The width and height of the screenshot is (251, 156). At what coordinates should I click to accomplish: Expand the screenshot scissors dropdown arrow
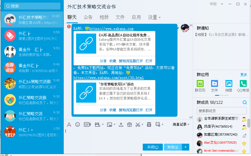coord(142,124)
